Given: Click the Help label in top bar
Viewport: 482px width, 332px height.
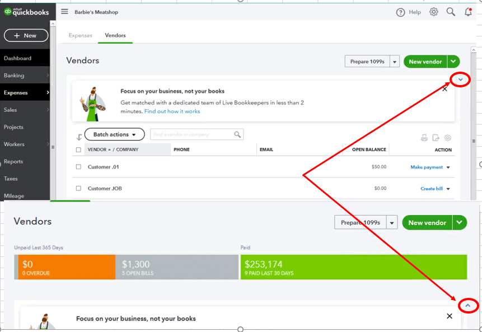Looking at the screenshot, I should tap(415, 12).
